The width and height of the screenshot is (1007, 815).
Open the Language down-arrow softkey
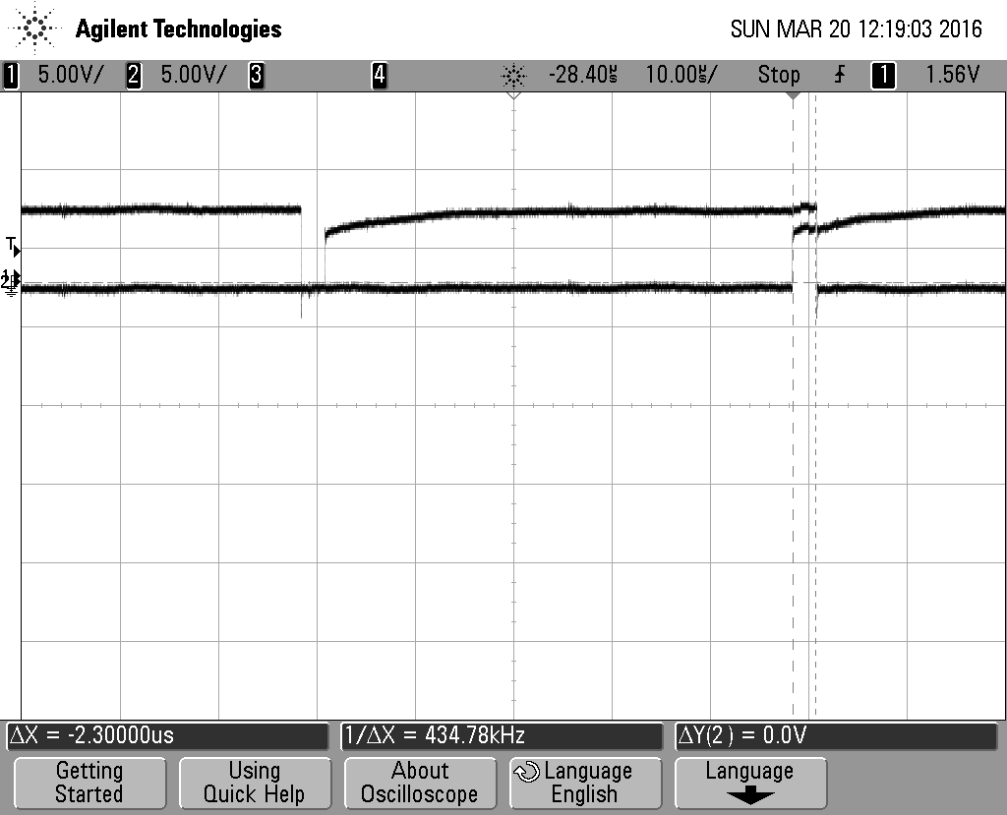pos(749,783)
